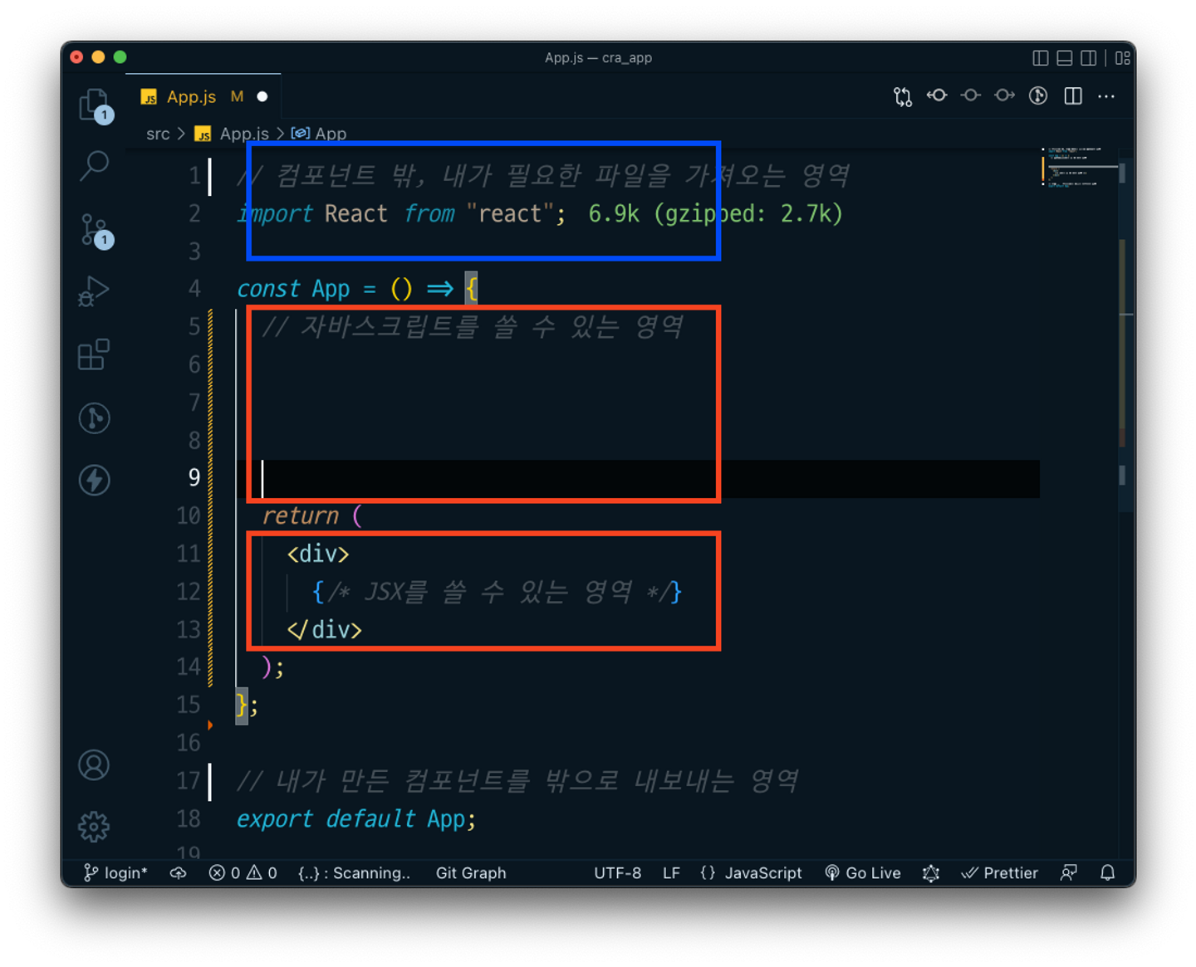Start server with Go Live
The image size is (1196, 967).
click(864, 872)
